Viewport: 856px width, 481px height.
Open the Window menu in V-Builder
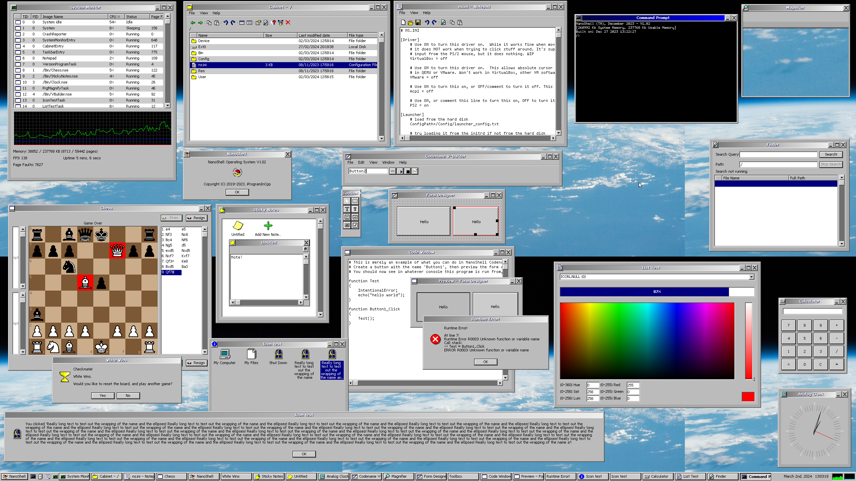tap(388, 162)
